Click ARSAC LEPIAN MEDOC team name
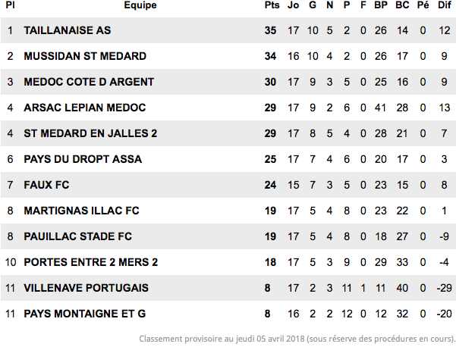Viewport: 456px width, 347px height. pyautogui.click(x=85, y=108)
